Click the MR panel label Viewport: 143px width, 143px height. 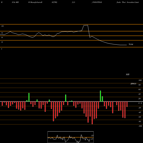128,74
